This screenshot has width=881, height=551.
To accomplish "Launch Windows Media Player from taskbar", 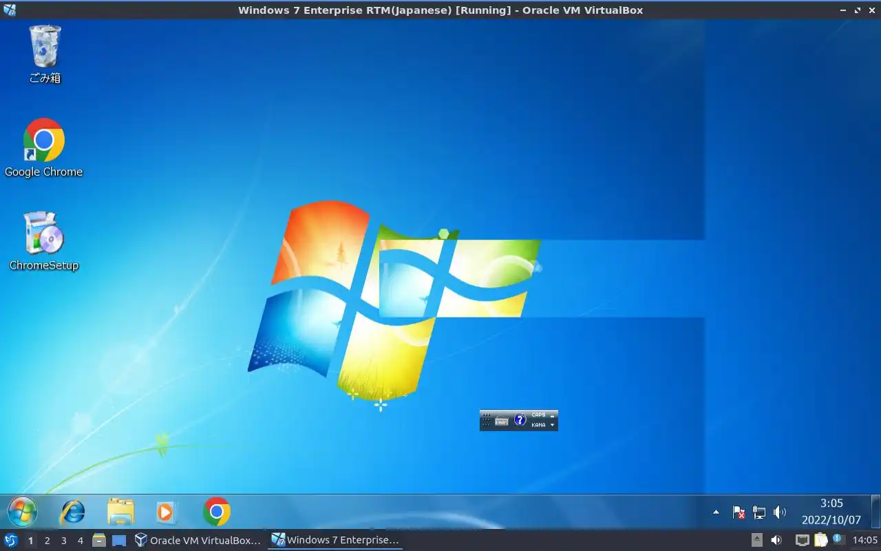I will [165, 512].
